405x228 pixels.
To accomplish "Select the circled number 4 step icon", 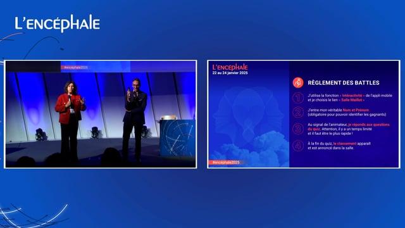I will [298, 146].
